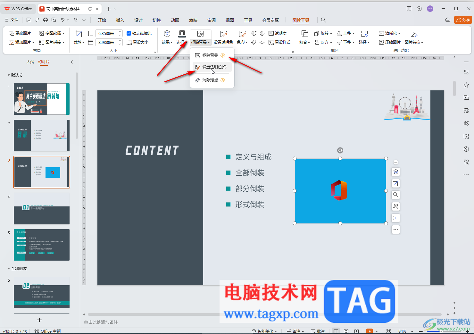Decrease picture brightness icon
The width and height of the screenshot is (474, 334).
point(262,42)
